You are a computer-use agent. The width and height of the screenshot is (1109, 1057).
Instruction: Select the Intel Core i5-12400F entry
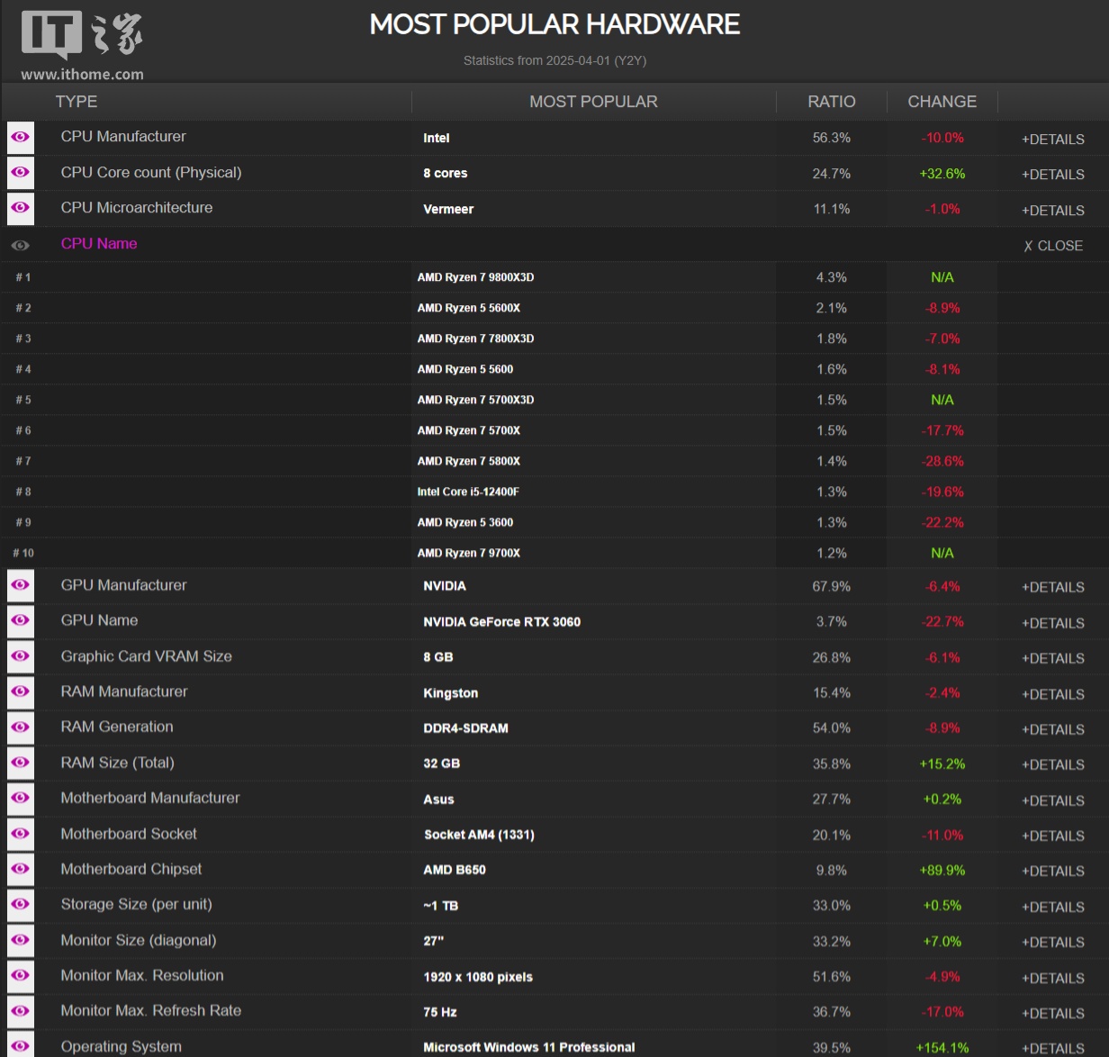(x=468, y=492)
